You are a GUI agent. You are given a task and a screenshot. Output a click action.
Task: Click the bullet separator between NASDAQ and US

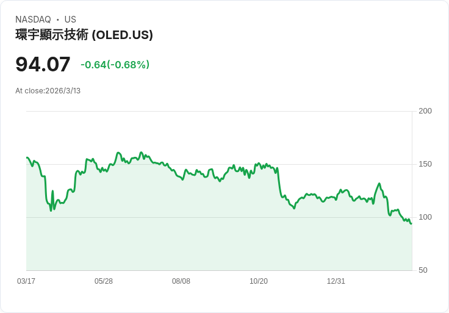click(x=58, y=20)
